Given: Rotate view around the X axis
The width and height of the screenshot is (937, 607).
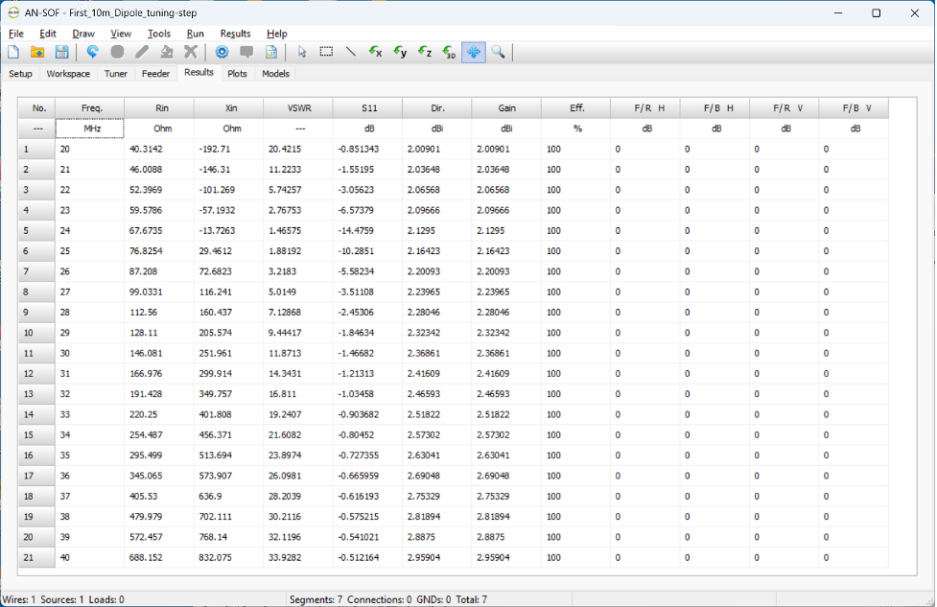Looking at the screenshot, I should 375,52.
